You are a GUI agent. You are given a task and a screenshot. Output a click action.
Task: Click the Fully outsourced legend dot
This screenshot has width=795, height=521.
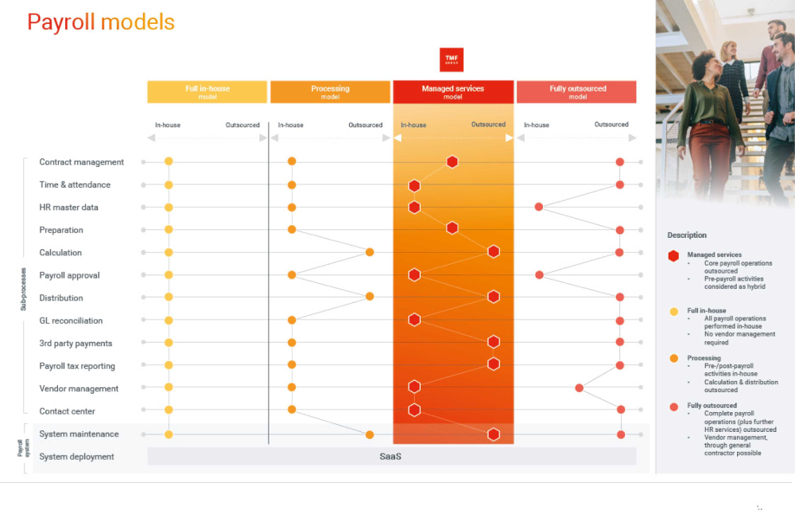click(x=673, y=406)
